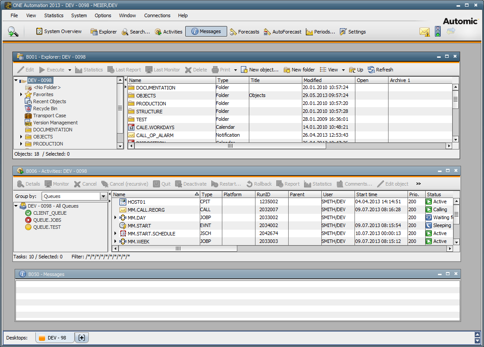
Task: Refresh the Explorer window
Action: coord(380,70)
